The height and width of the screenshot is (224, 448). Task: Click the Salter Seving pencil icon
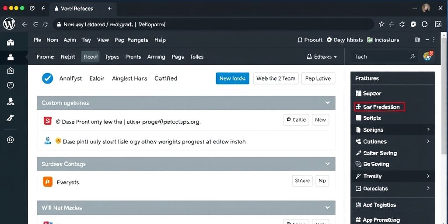point(358,153)
